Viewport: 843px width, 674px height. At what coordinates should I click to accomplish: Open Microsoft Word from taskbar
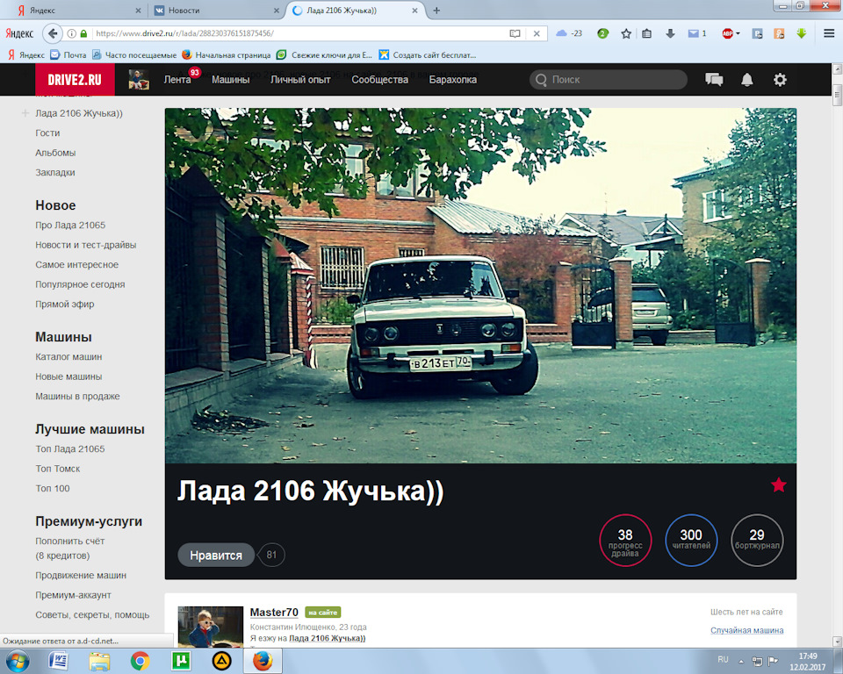point(58,661)
